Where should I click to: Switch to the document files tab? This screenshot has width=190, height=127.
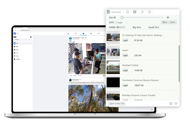(149, 12)
